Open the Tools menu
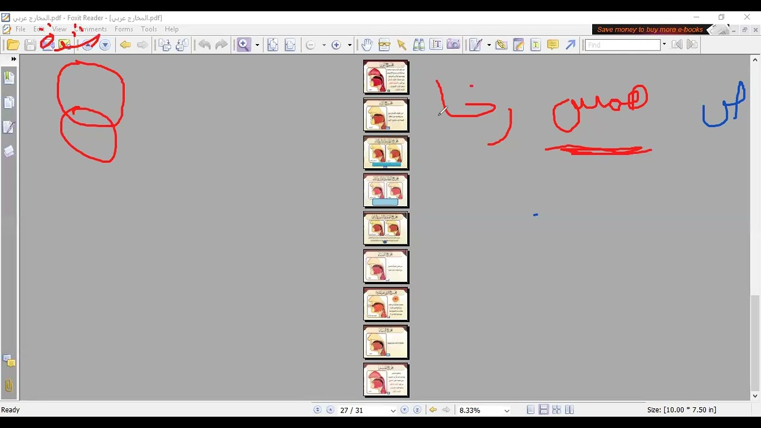The image size is (761, 428). [x=149, y=29]
